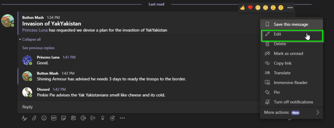Expand the More actions submenu
The width and height of the screenshot is (334, 128).
pos(291,112)
